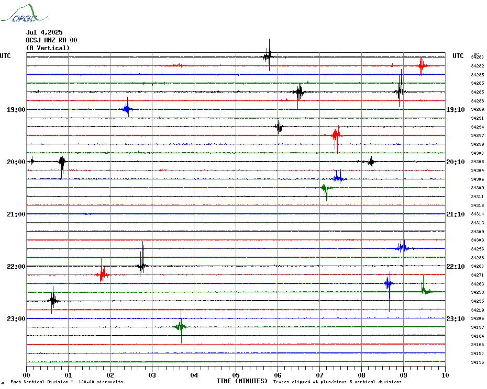487x389 pixels.
Task: Click the 23:00 time label
Action: (x=16, y=318)
